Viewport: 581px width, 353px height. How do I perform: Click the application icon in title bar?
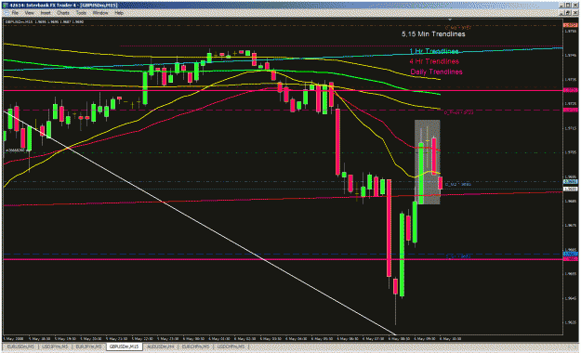(x=6, y=6)
